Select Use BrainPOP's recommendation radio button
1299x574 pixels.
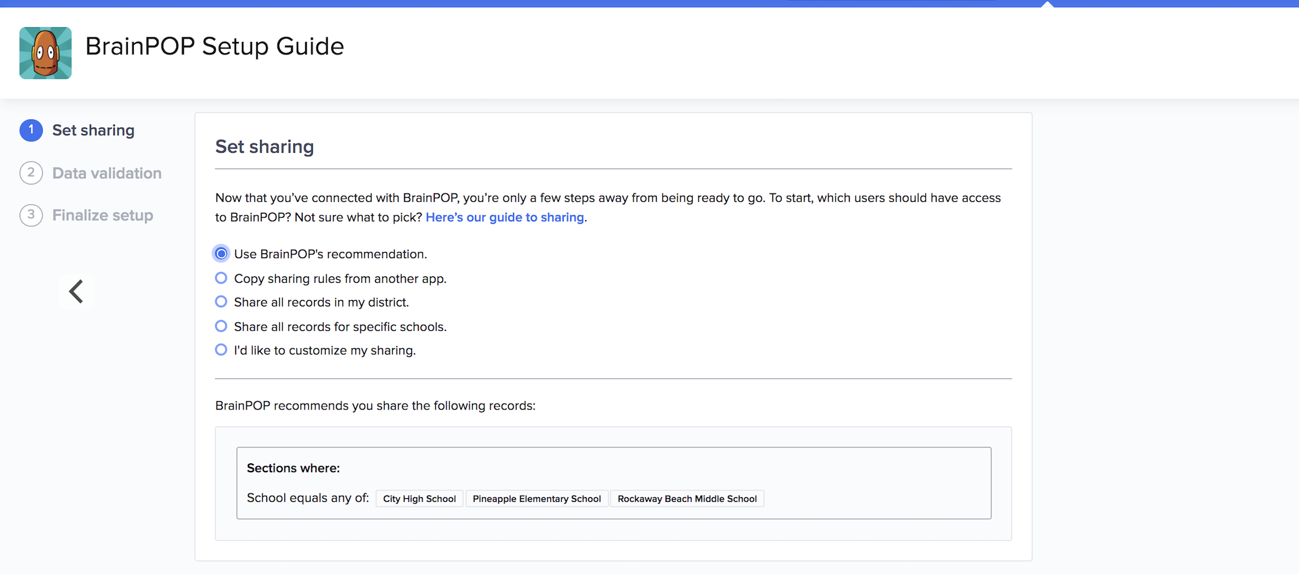pos(221,254)
